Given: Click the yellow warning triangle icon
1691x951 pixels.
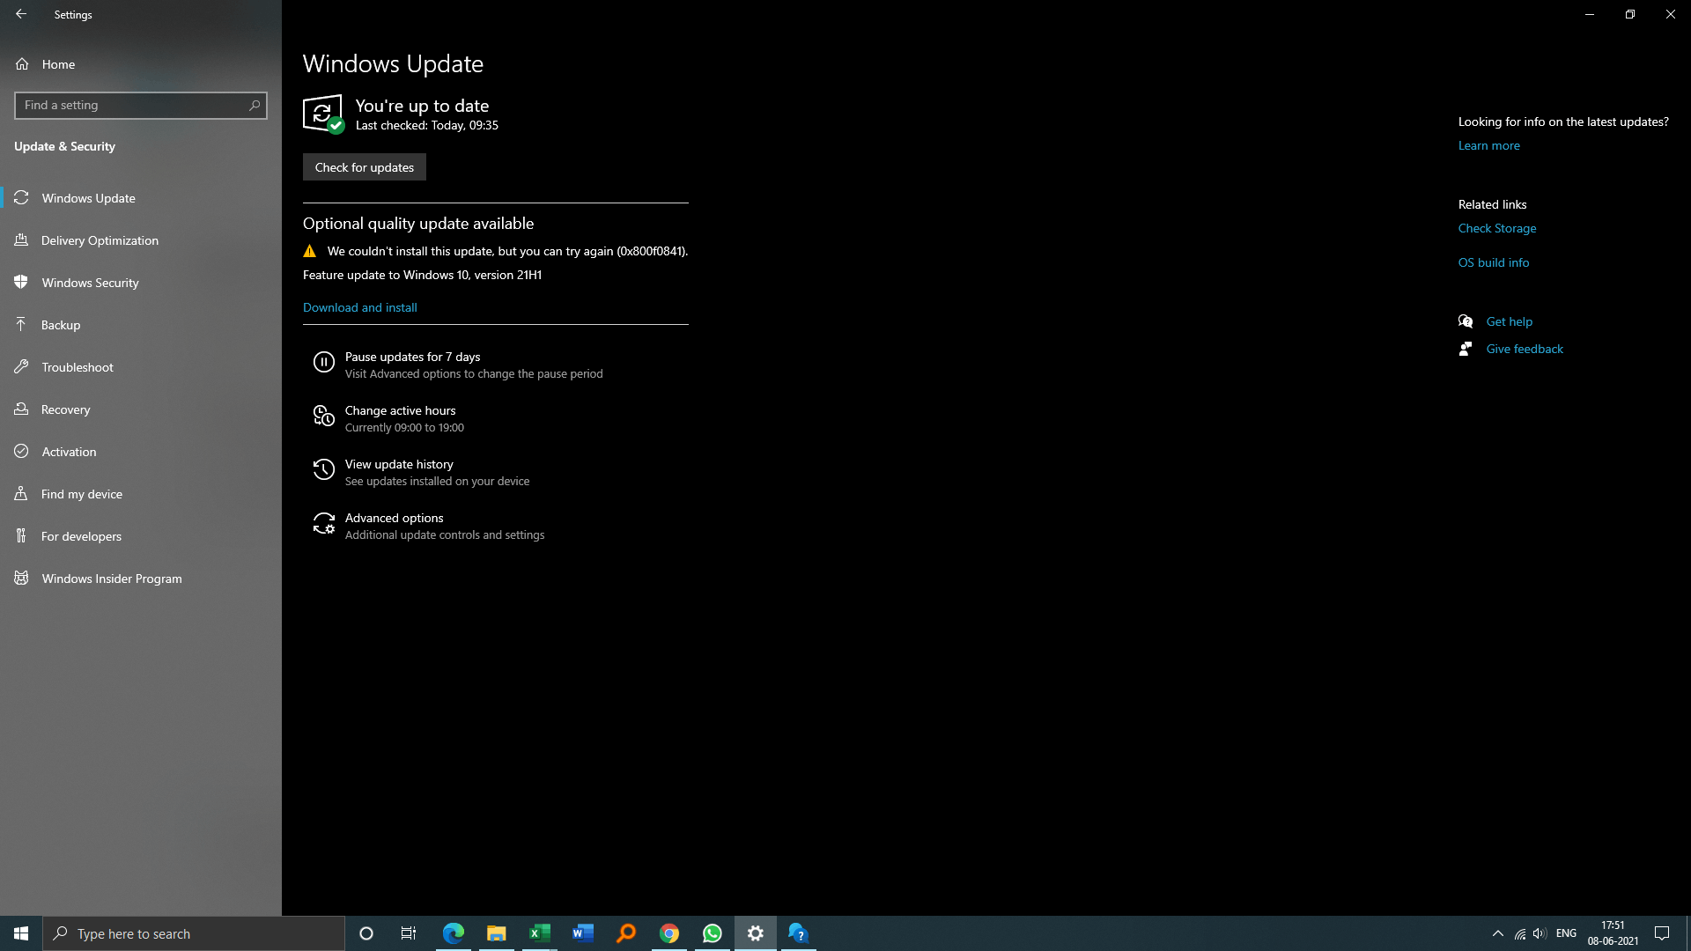Looking at the screenshot, I should 309,251.
